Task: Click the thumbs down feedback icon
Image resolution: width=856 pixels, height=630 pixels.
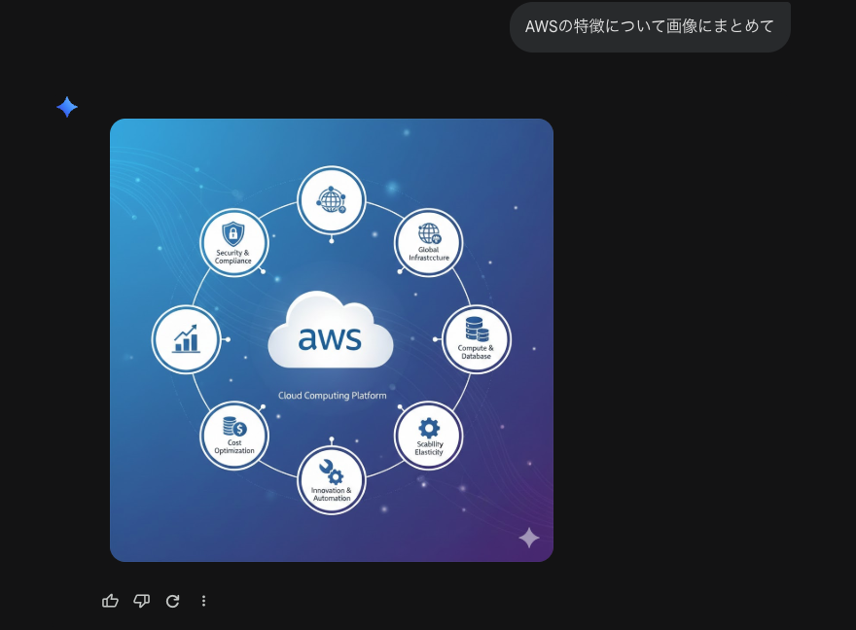Action: point(141,601)
